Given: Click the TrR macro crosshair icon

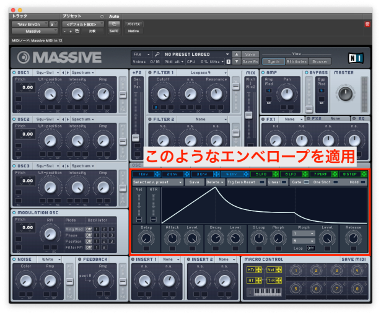Looking at the screenshot, I should tap(278, 281).
